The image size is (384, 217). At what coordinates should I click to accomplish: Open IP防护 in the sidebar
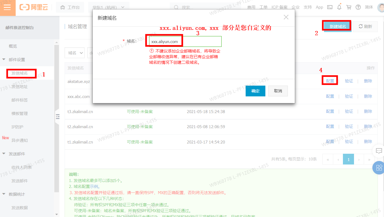coord(17,127)
